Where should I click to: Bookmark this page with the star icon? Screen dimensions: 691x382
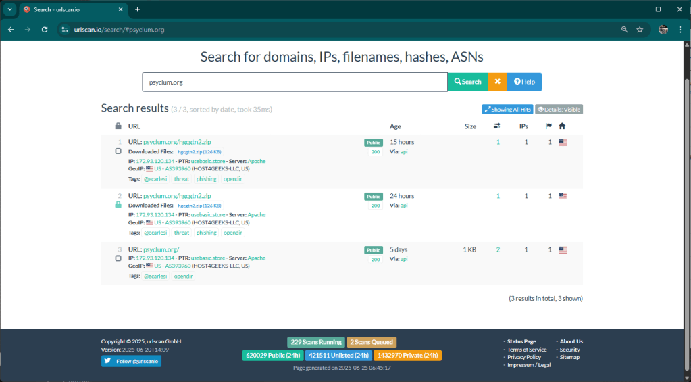click(640, 30)
